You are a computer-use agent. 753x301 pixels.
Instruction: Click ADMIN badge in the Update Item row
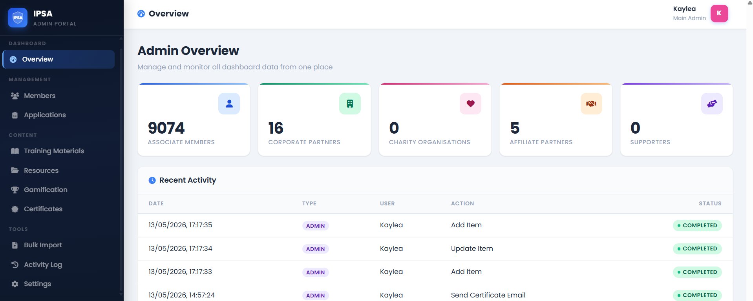point(315,249)
